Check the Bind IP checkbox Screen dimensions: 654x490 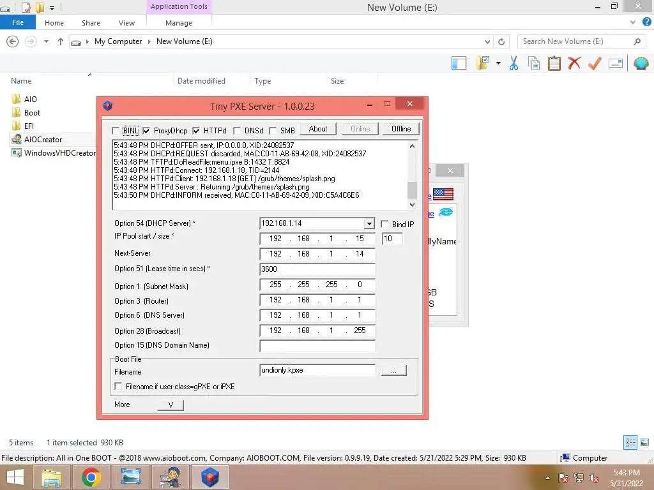pos(384,224)
